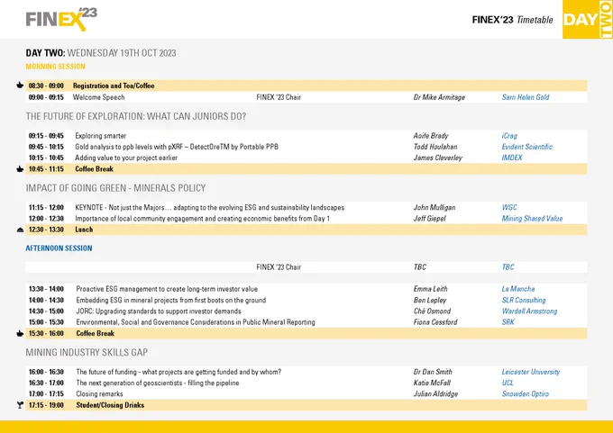Viewport: 613px width, 433px height.
Task: Open the Mining Shared Value link
Action: [532, 219]
